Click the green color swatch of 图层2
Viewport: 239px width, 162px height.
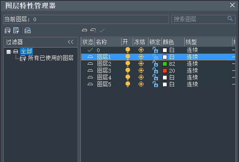pos(165,64)
